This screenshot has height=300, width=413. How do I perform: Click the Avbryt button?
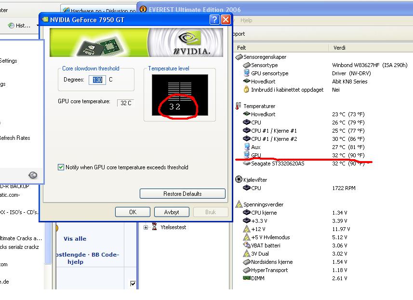click(172, 212)
